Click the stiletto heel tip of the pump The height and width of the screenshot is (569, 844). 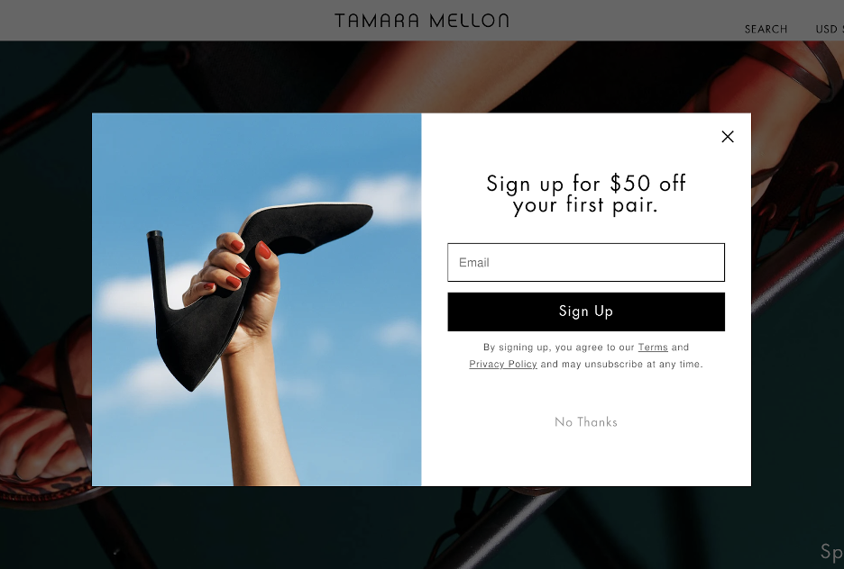click(154, 235)
